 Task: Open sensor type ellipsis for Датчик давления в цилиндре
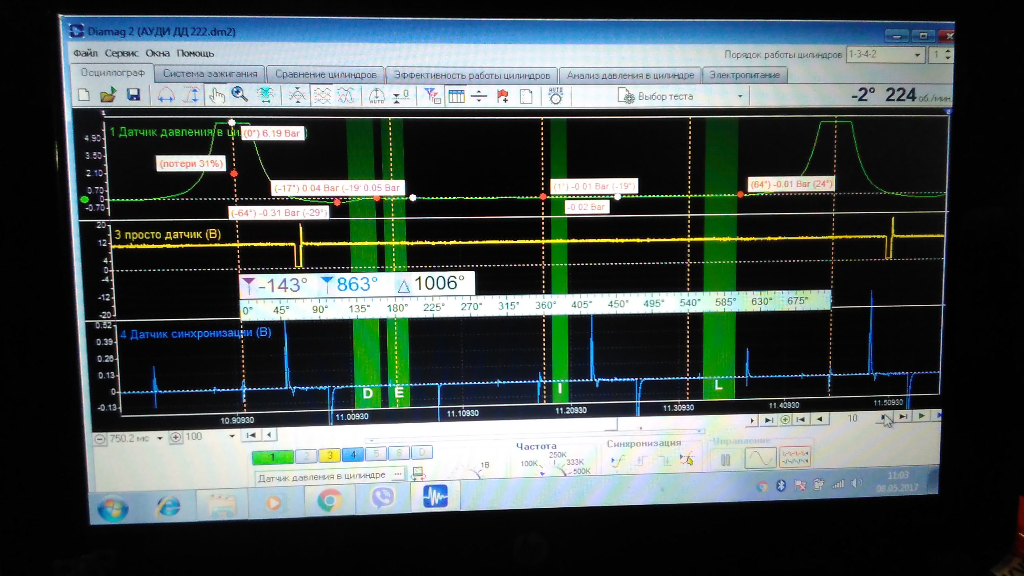pyautogui.click(x=398, y=474)
